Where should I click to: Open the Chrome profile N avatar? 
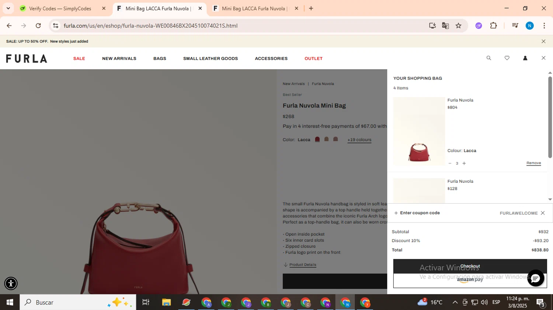pyautogui.click(x=530, y=26)
